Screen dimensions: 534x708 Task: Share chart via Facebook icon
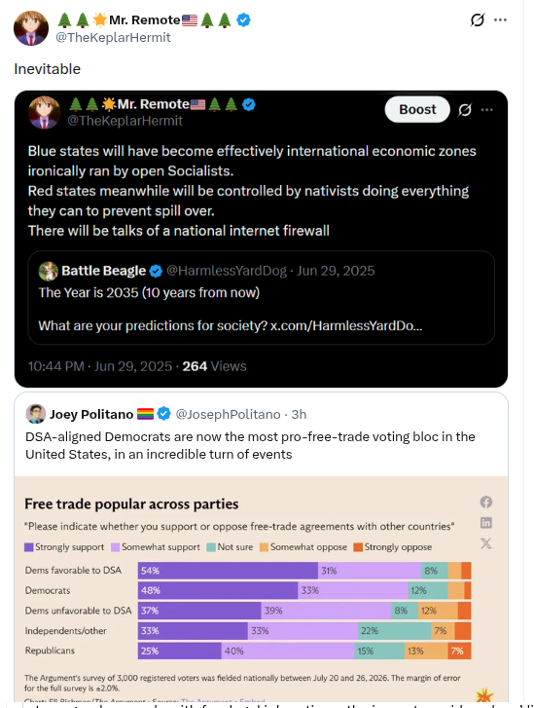[x=485, y=503]
